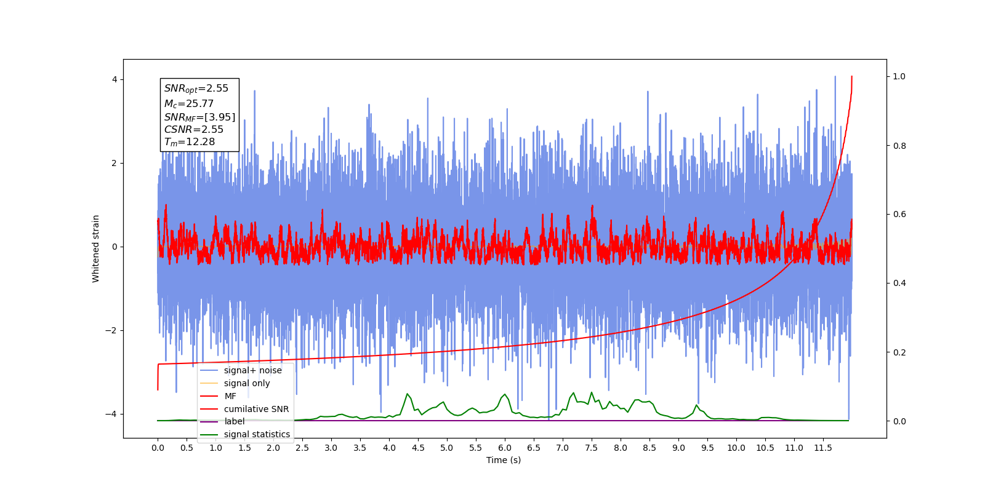This screenshot has height=492, width=985.
Task: Click the 4.0 tick on the time axis
Action: (389, 448)
